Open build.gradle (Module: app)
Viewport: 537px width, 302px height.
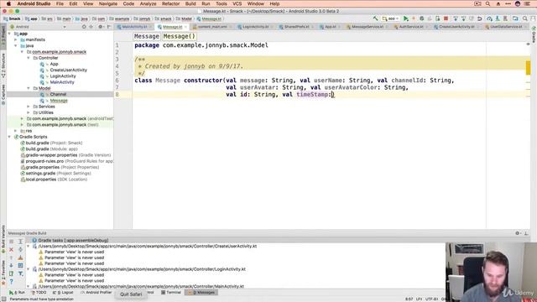[x=52, y=149]
